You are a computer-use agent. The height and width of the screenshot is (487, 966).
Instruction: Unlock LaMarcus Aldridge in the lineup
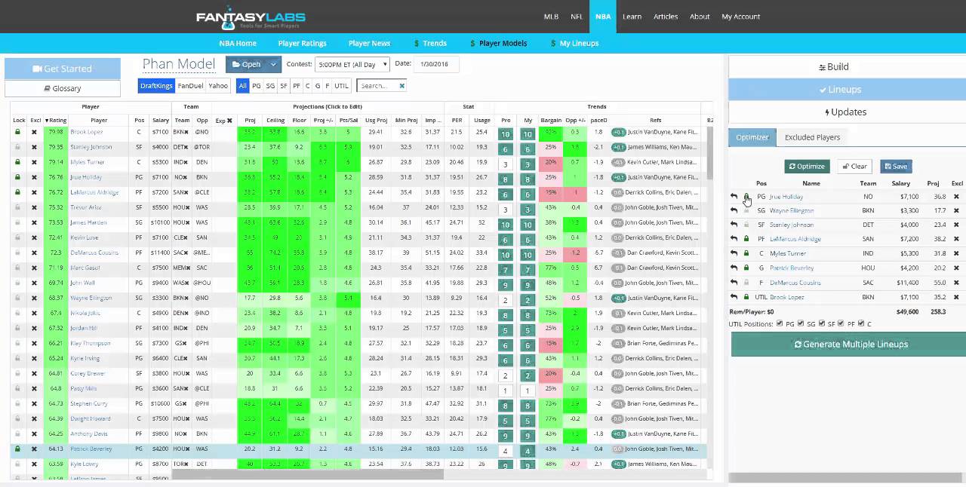[746, 239]
